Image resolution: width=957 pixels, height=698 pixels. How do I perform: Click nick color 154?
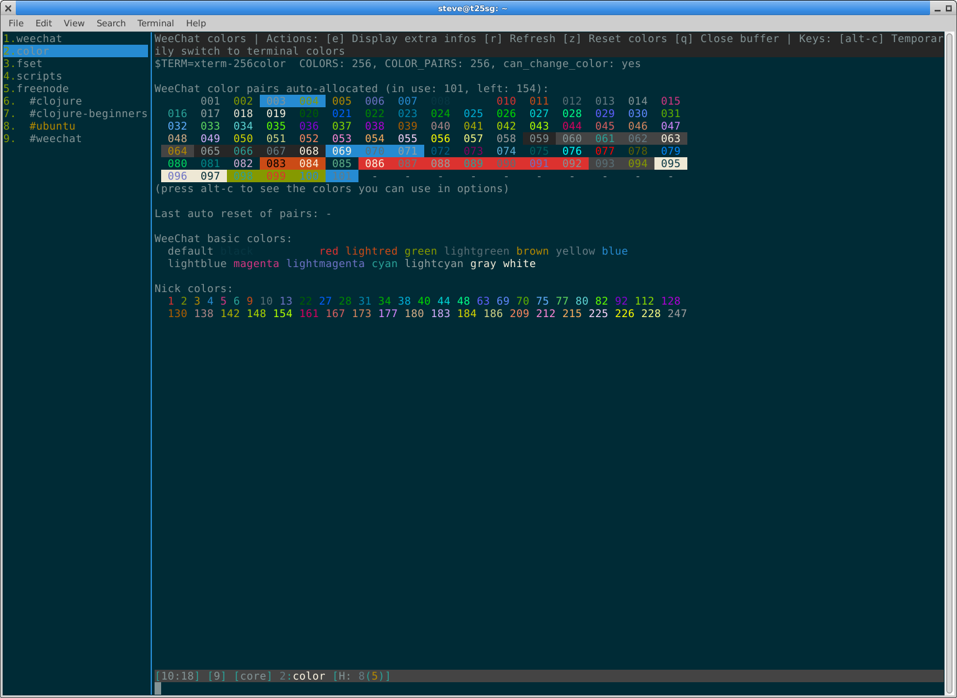tap(283, 314)
